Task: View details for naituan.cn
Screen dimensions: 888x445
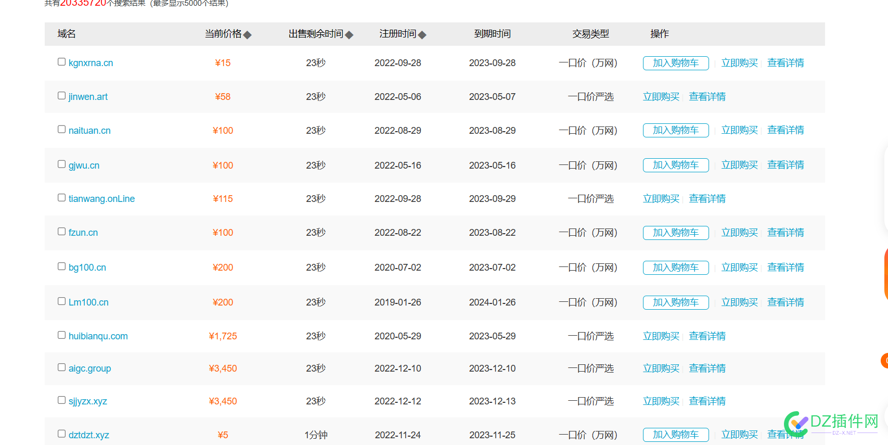Action: pos(786,130)
